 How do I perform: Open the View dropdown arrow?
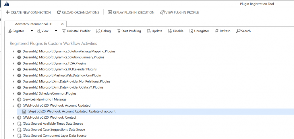pyautogui.click(x=56, y=31)
